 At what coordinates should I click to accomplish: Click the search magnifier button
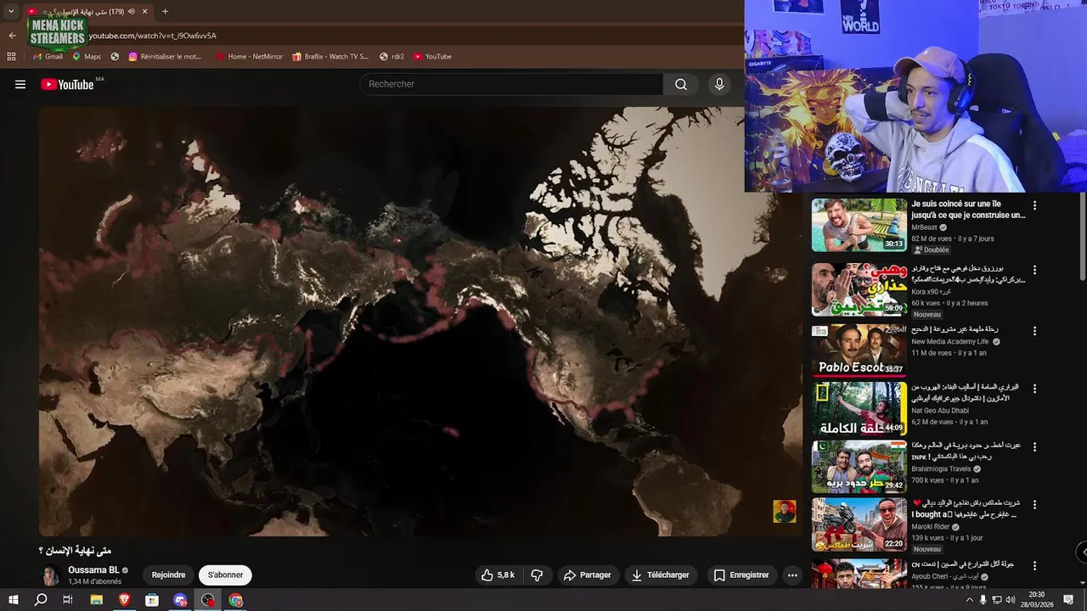tap(681, 84)
